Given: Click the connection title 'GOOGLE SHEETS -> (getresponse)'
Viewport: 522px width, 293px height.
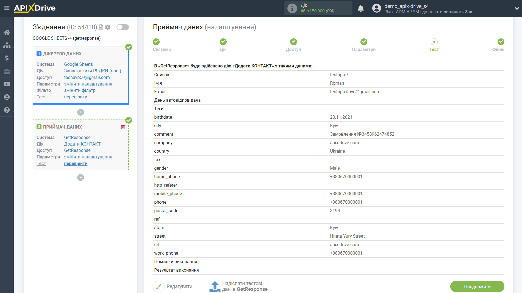Looking at the screenshot, I should coord(67,38).
